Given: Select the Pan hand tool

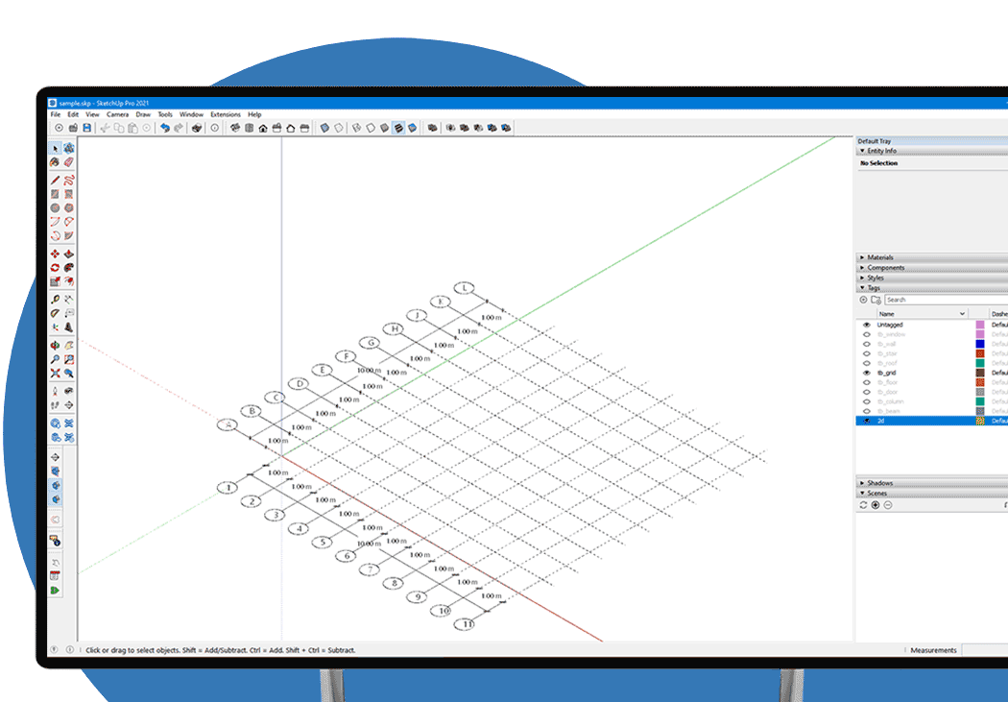Looking at the screenshot, I should coord(69,346).
